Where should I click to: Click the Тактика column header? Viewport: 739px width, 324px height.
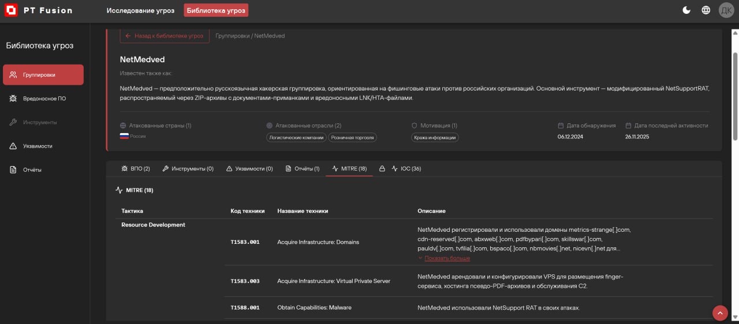click(132, 211)
